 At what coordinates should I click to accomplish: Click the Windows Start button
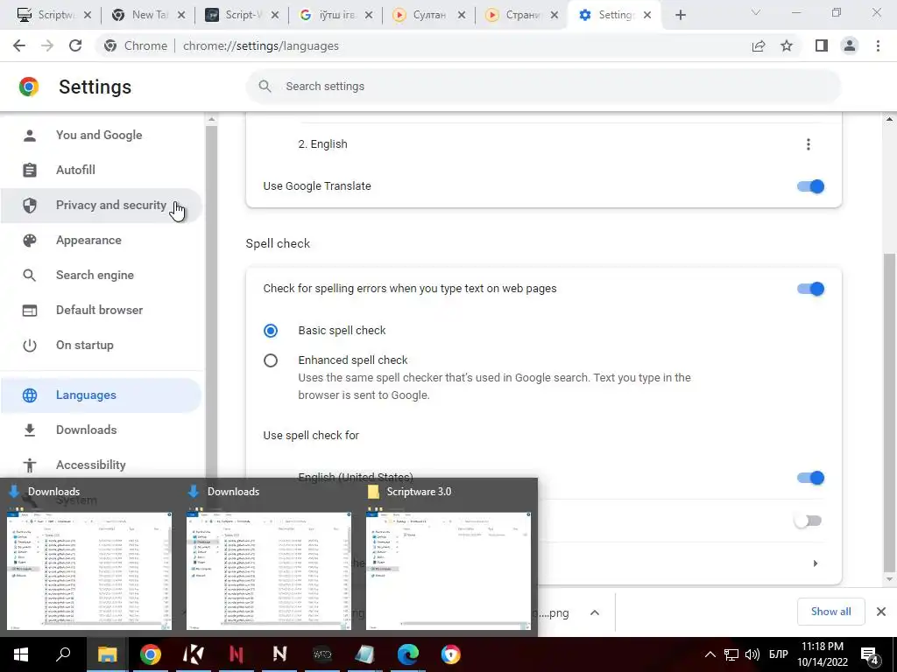point(21,654)
